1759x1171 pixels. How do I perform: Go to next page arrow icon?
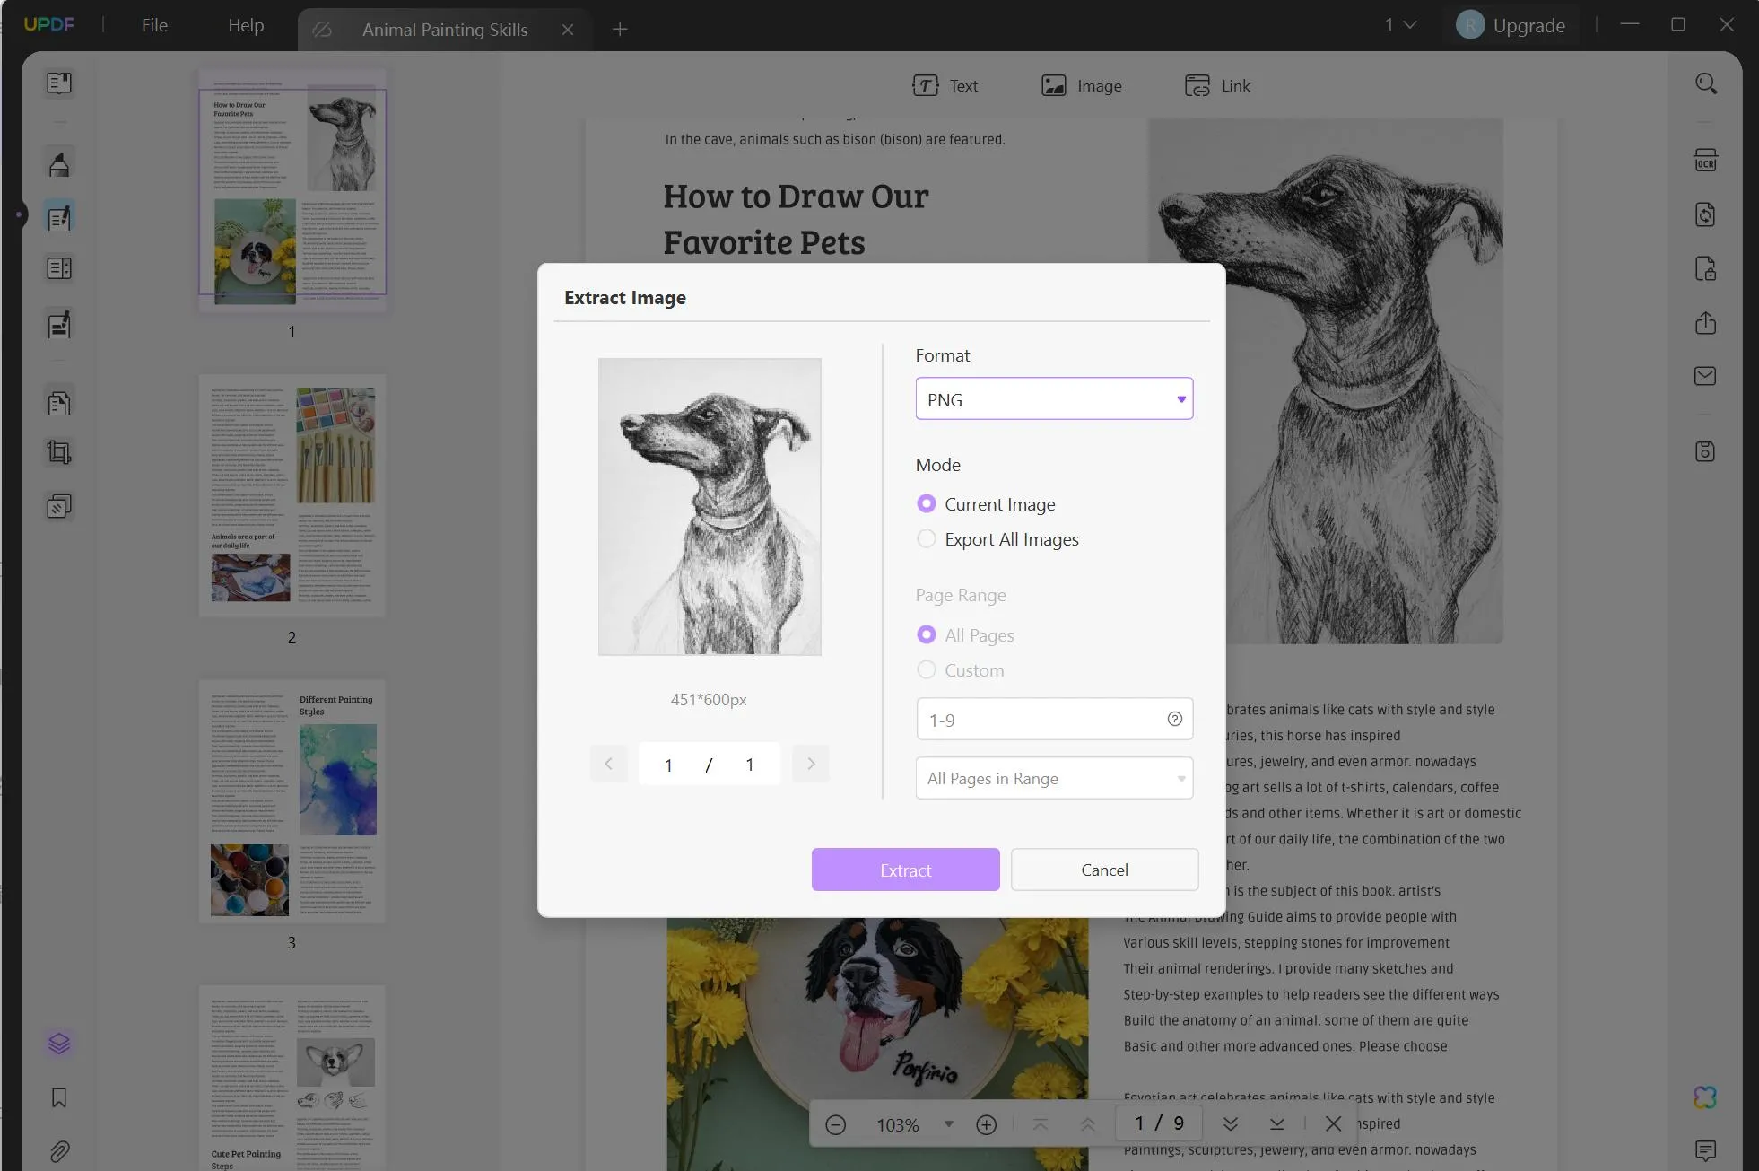pyautogui.click(x=1231, y=1124)
